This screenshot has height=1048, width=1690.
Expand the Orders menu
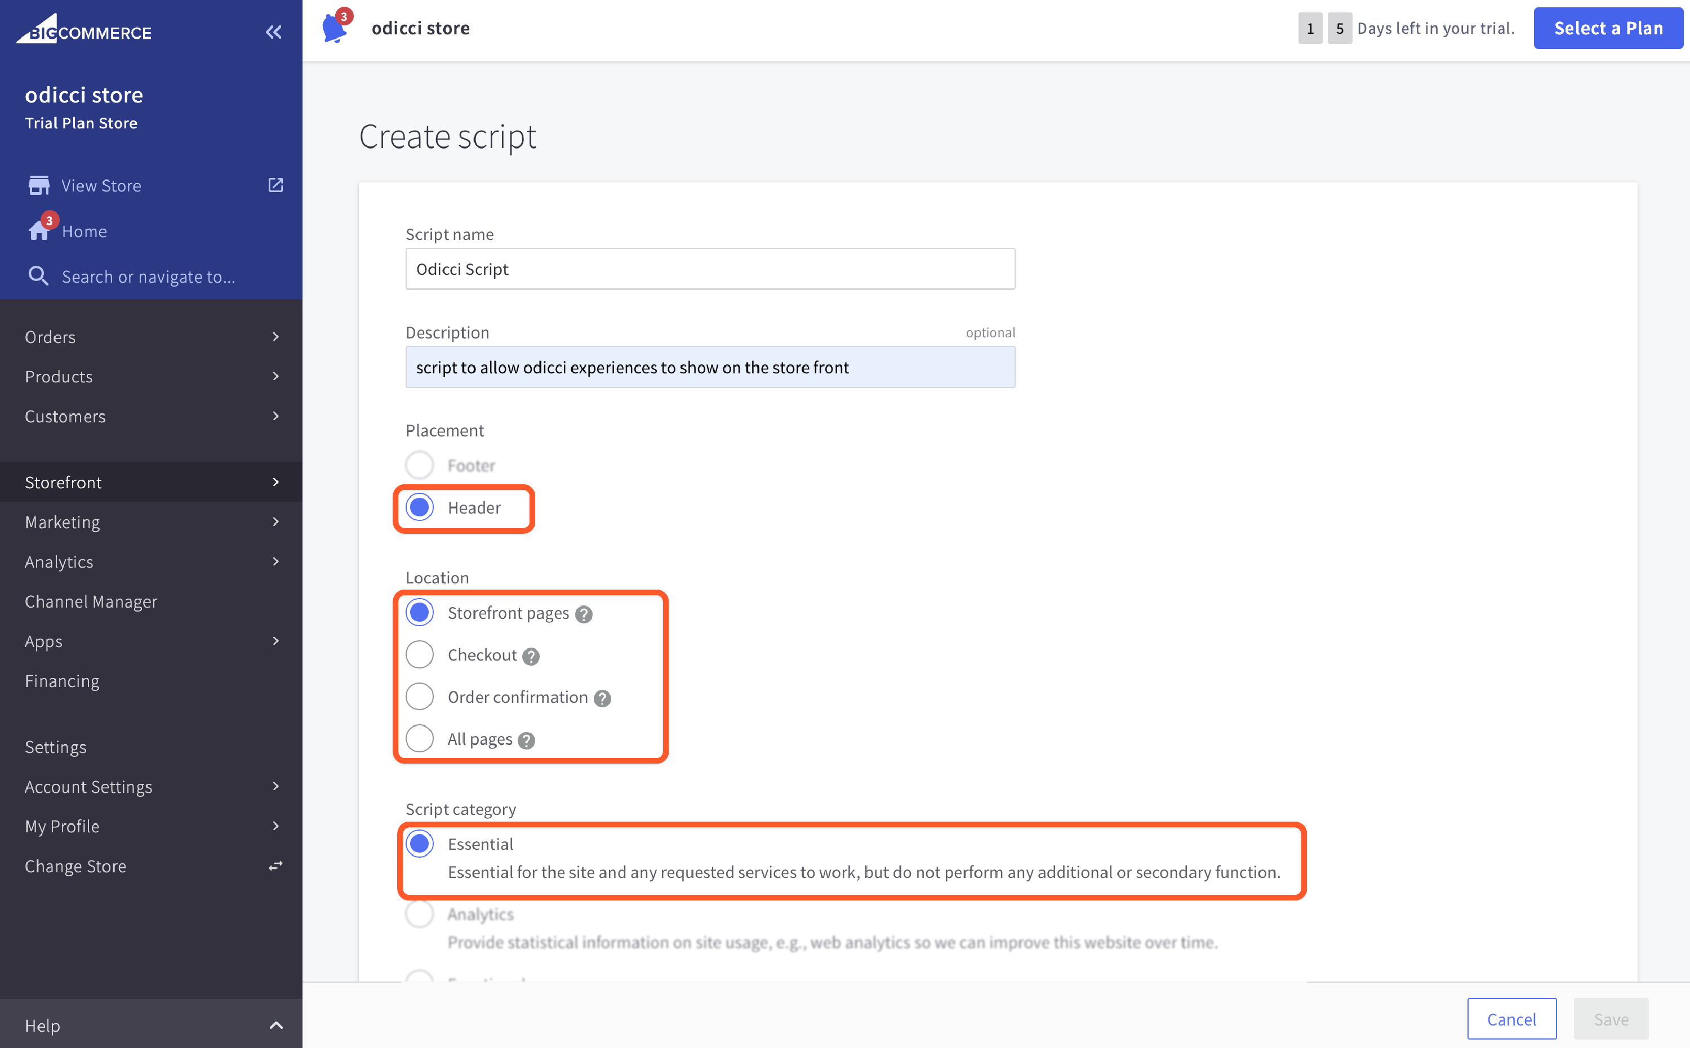point(275,337)
